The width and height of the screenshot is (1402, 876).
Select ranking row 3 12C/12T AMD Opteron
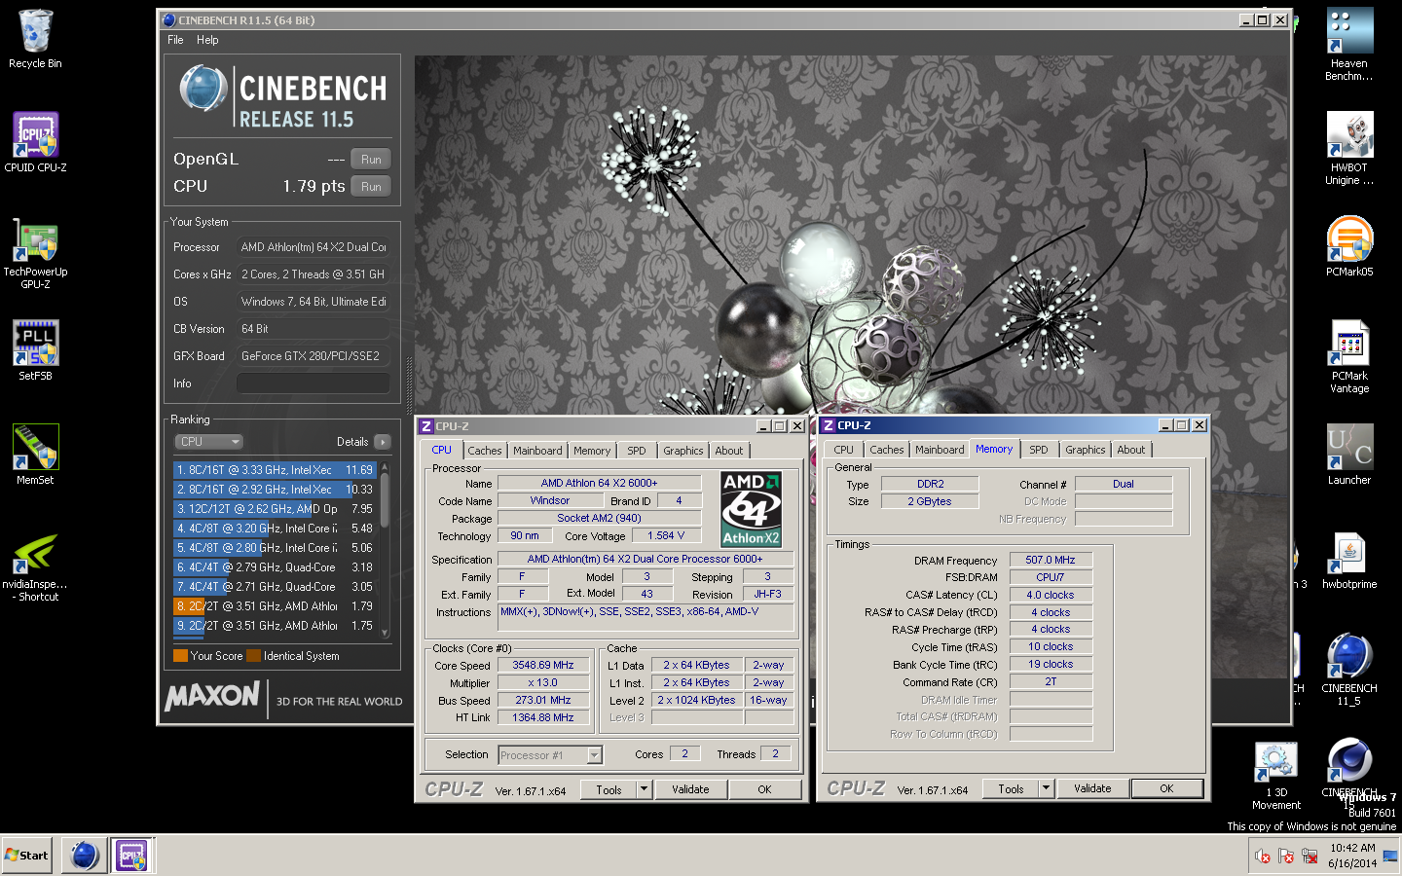[x=275, y=509]
